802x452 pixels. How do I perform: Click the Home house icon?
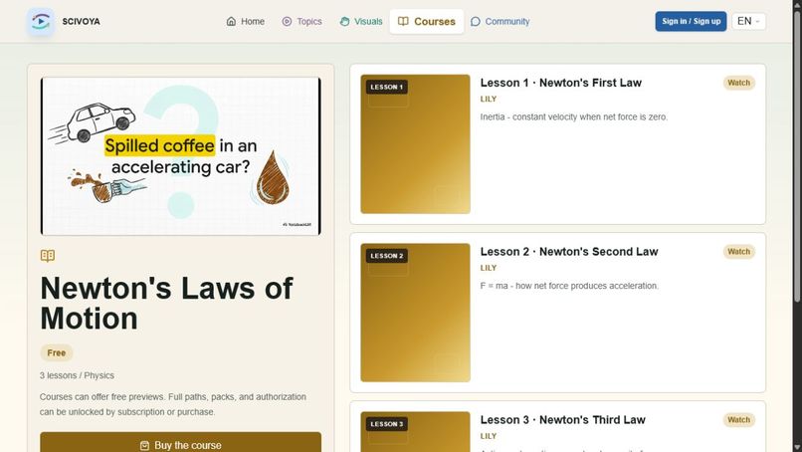pos(231,22)
